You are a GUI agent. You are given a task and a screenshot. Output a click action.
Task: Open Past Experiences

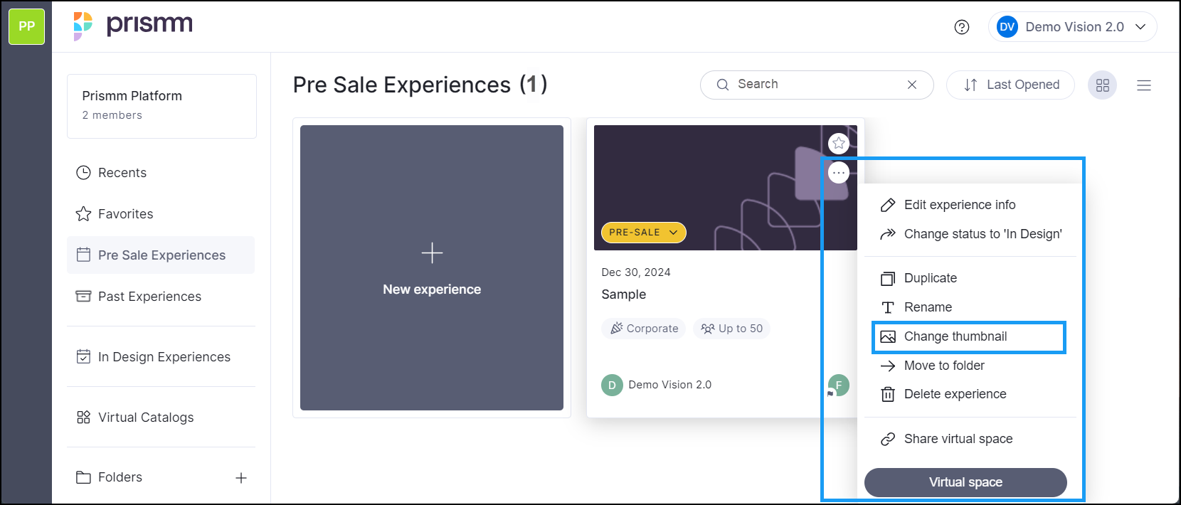point(161,297)
